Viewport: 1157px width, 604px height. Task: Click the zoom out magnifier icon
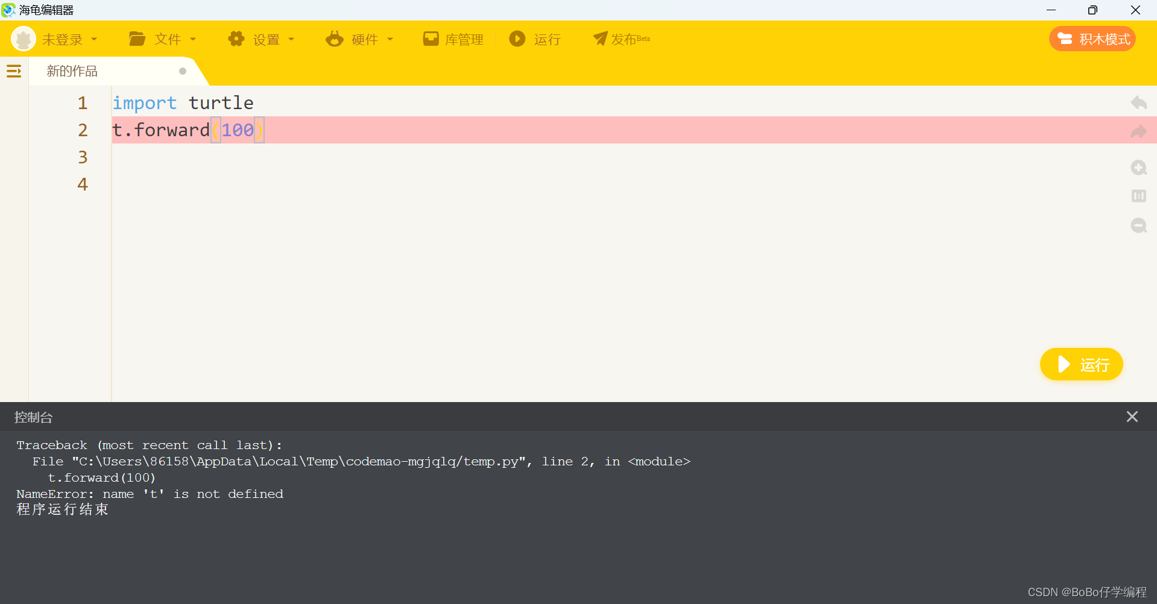(x=1139, y=225)
